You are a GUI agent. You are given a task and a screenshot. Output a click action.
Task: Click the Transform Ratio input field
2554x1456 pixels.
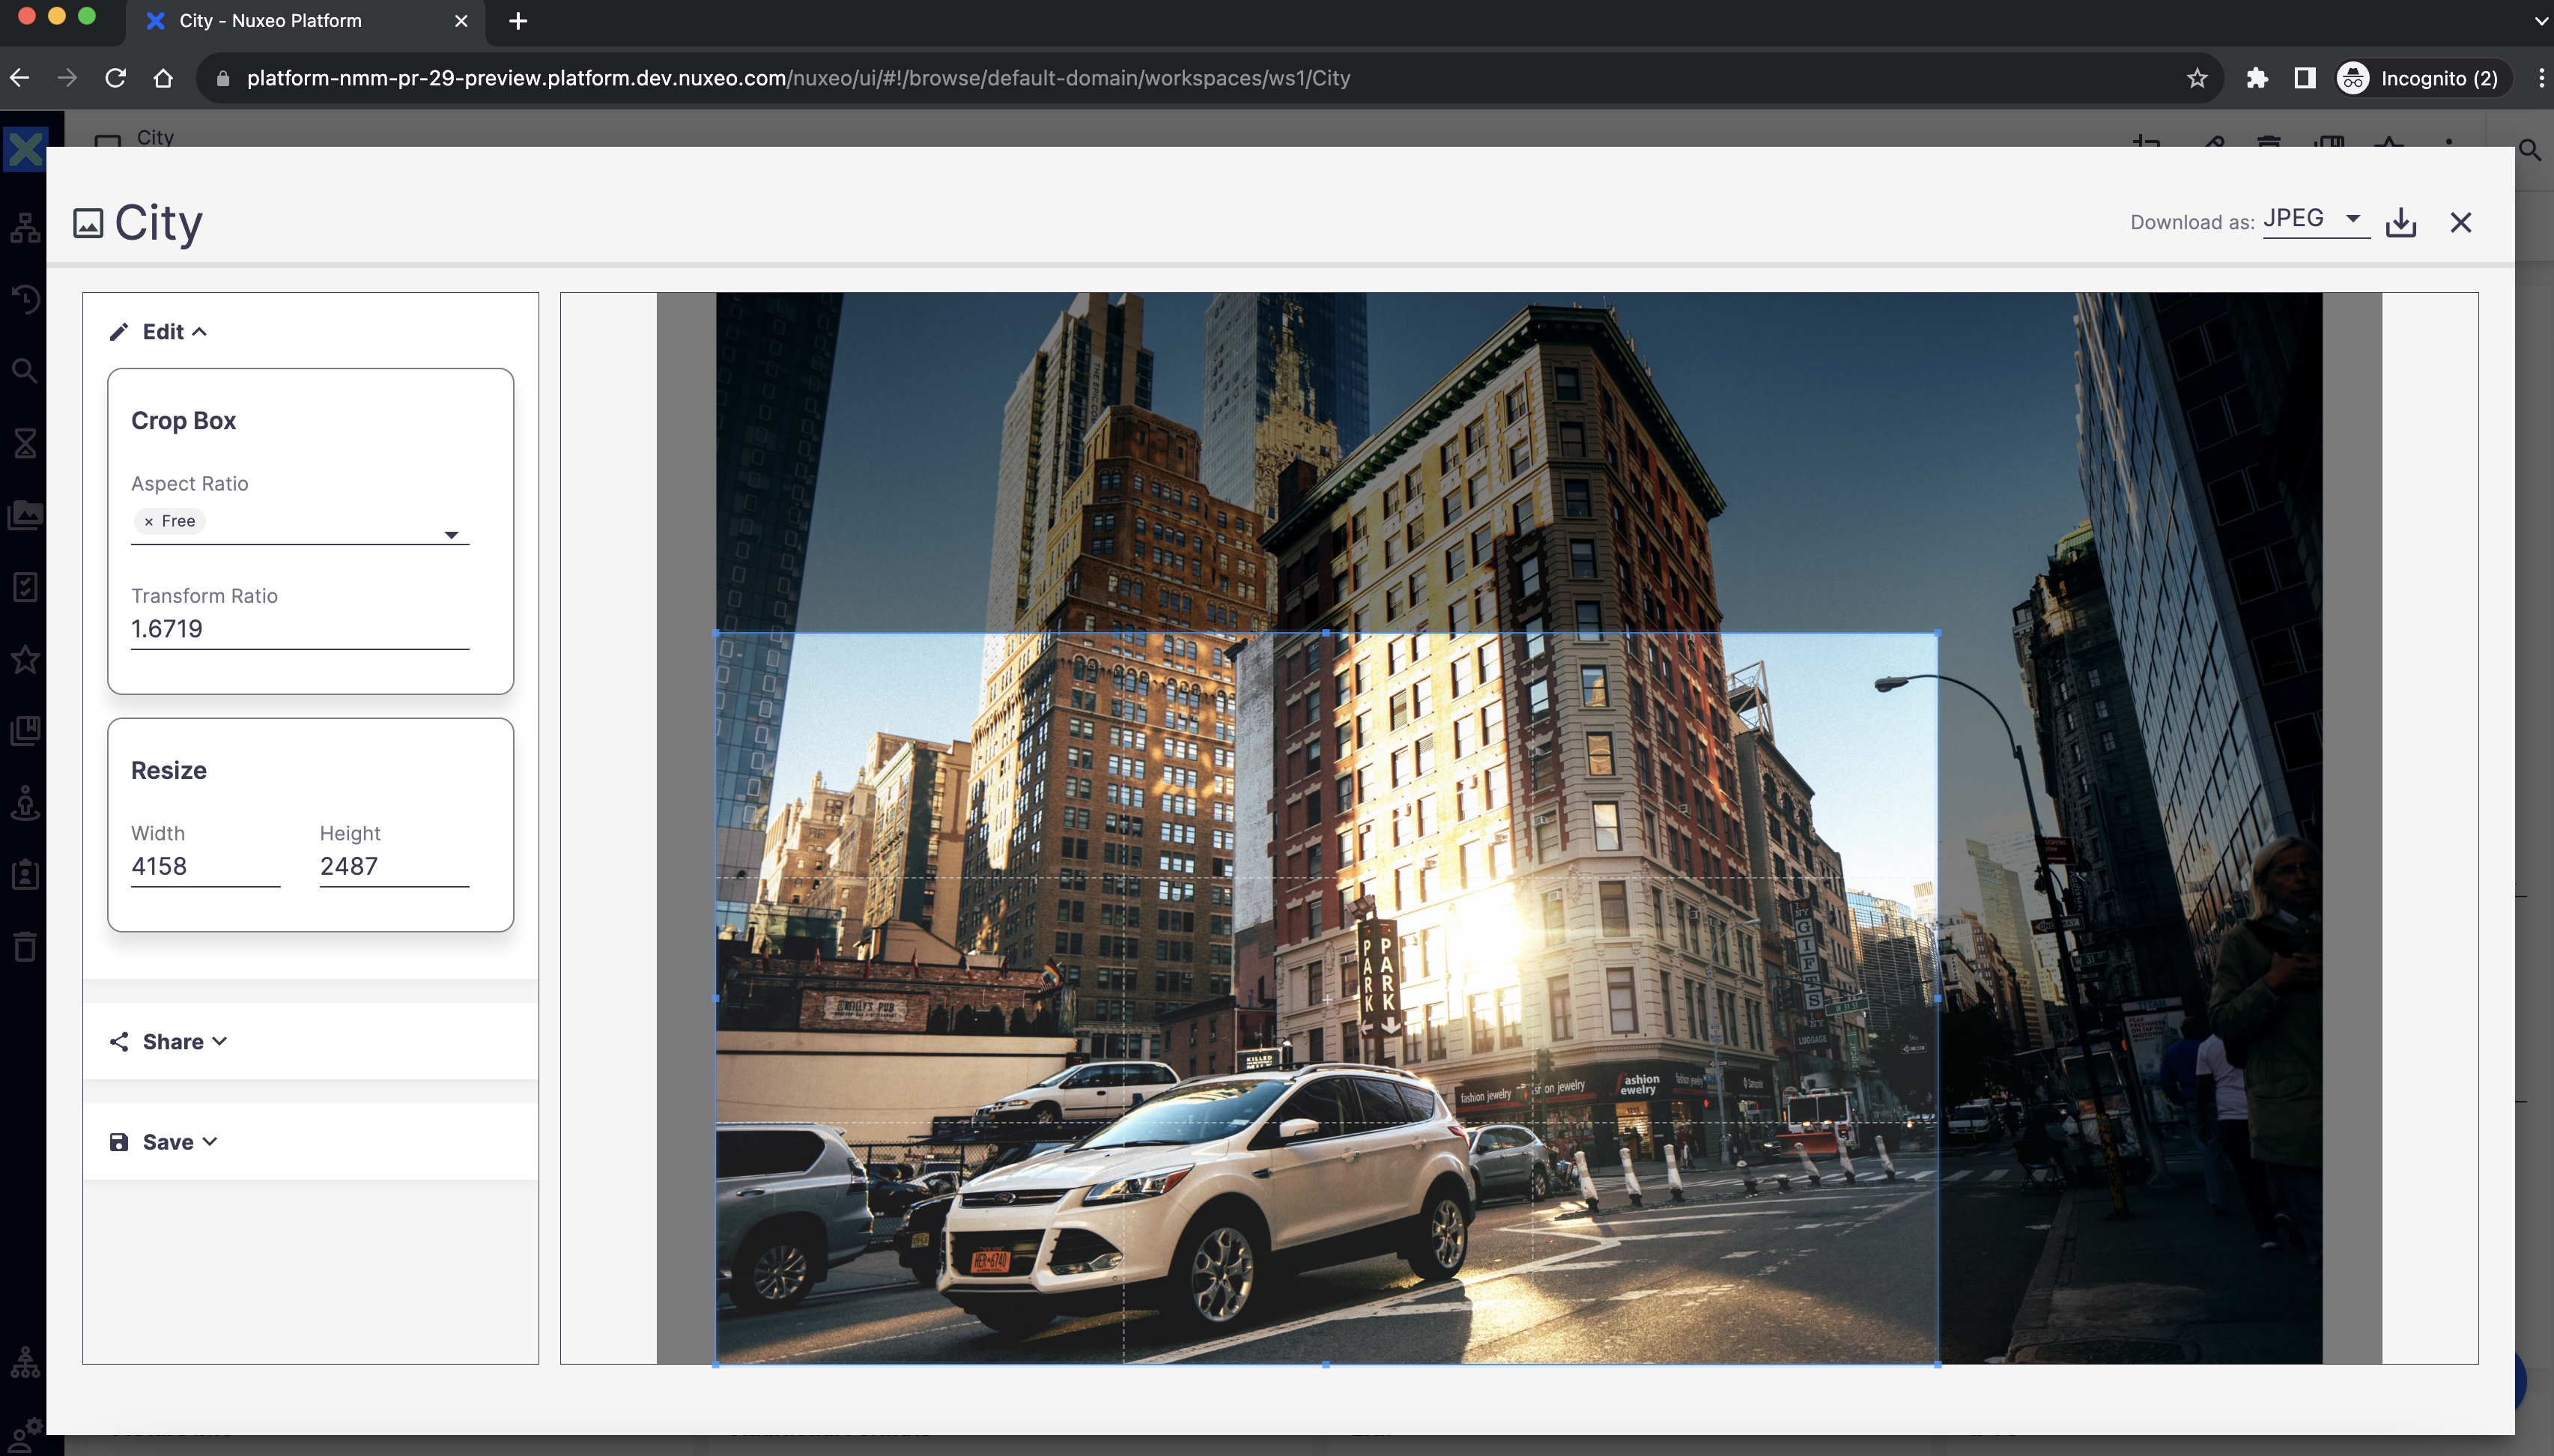point(299,629)
